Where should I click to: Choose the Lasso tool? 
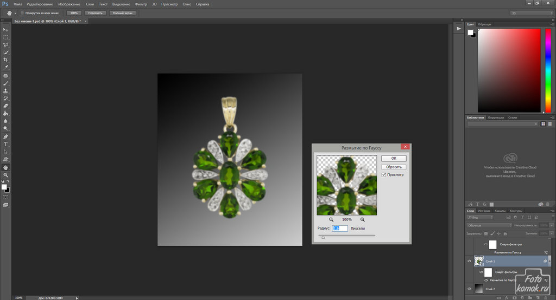pos(6,45)
